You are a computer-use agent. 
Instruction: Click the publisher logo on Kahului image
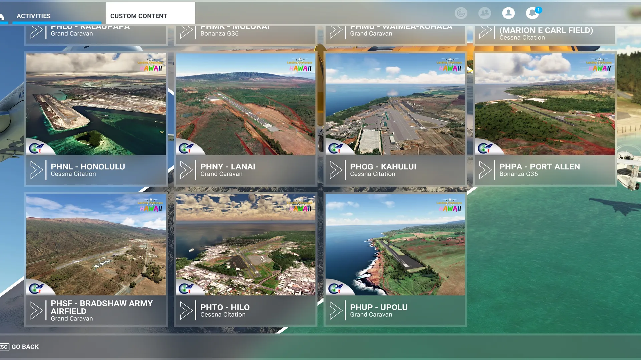click(335, 148)
